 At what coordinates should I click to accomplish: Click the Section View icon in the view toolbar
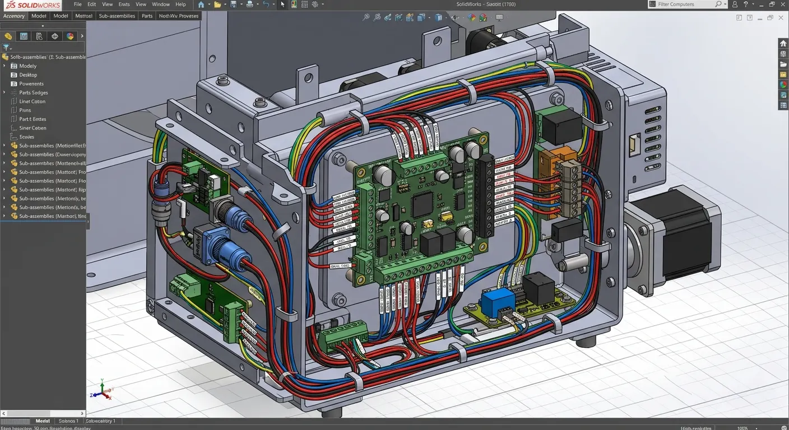pyautogui.click(x=398, y=18)
